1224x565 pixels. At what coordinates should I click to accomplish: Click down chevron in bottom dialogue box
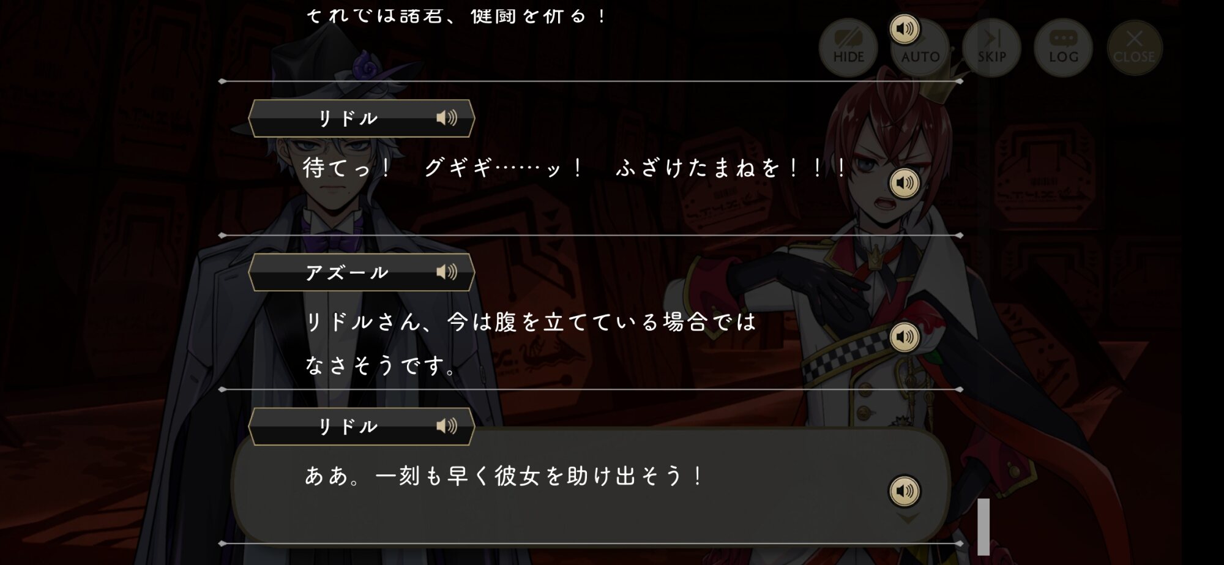click(x=908, y=519)
